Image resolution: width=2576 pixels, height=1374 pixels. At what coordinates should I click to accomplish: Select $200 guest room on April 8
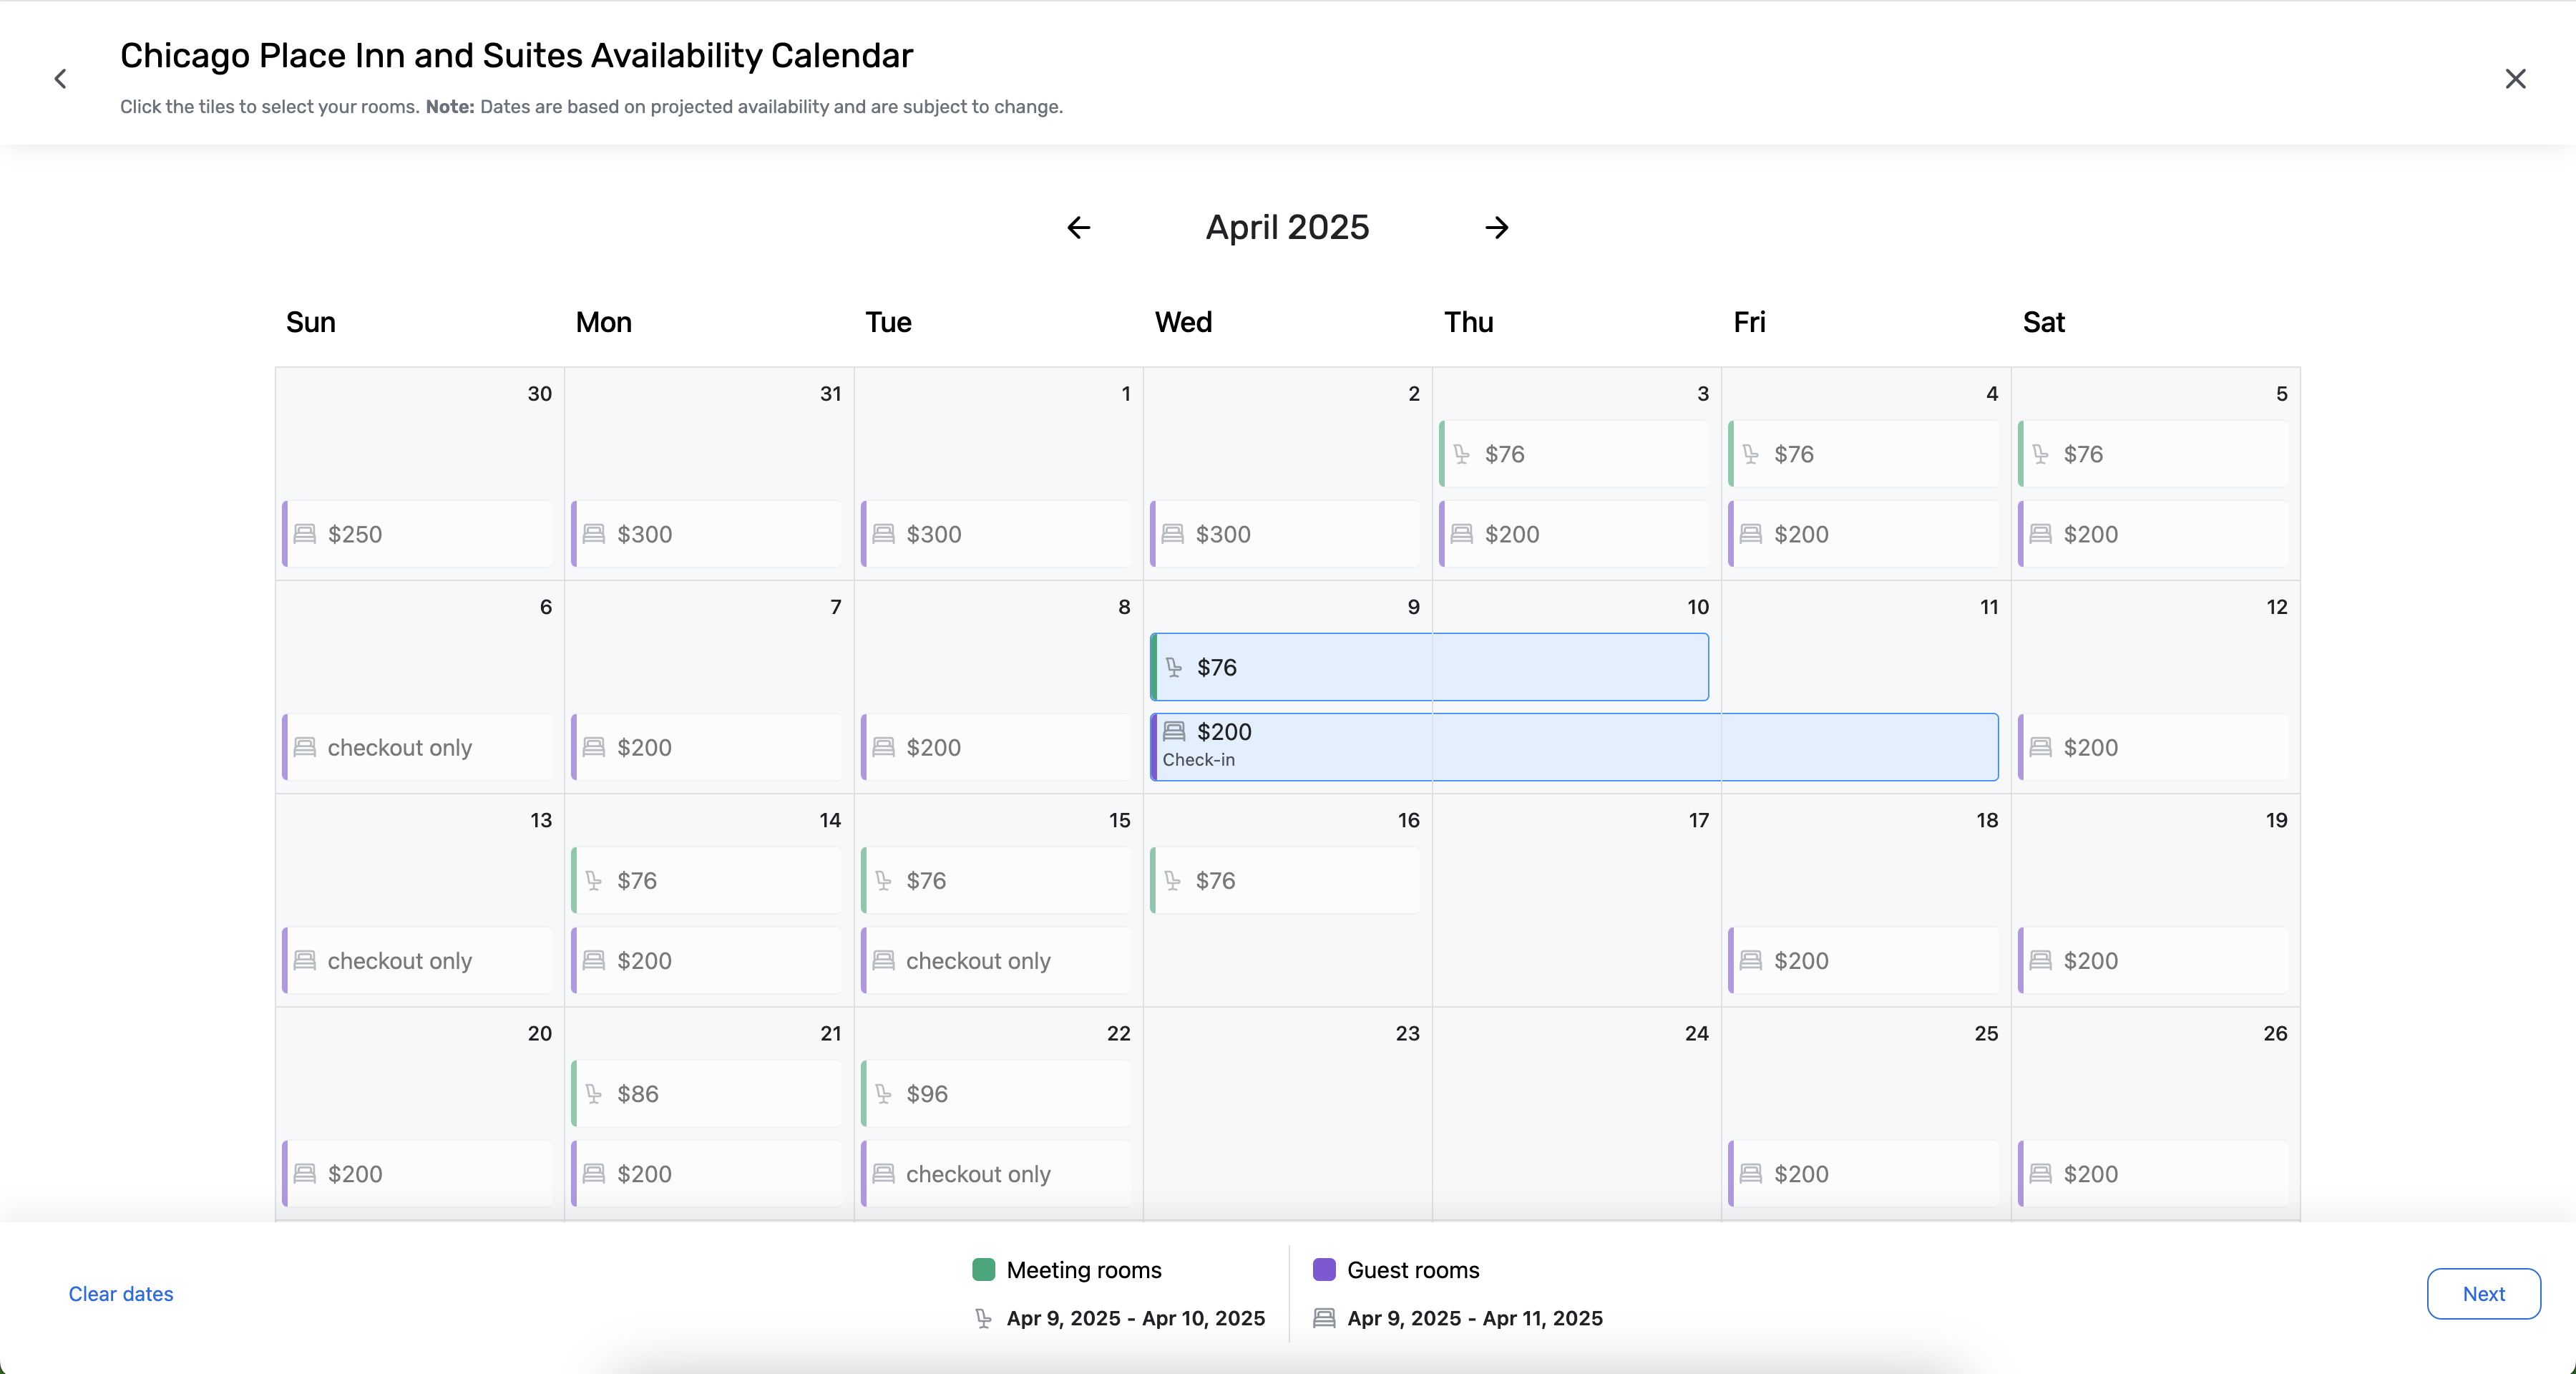click(997, 747)
